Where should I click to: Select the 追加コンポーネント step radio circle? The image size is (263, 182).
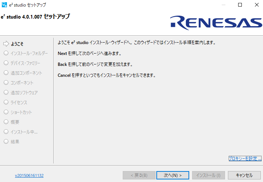(6, 73)
